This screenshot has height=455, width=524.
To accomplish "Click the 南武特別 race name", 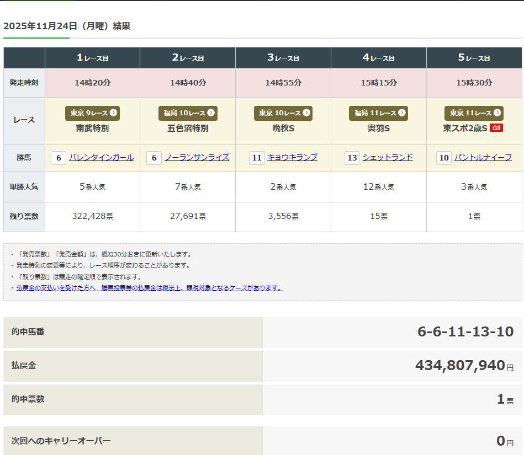I will pyautogui.click(x=92, y=128).
